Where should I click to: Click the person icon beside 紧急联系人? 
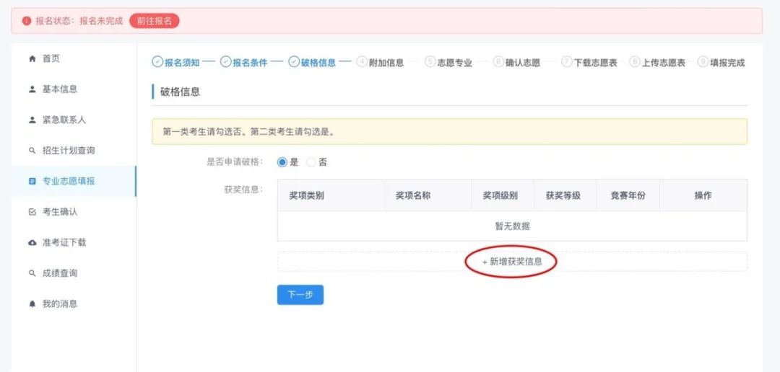pos(32,120)
